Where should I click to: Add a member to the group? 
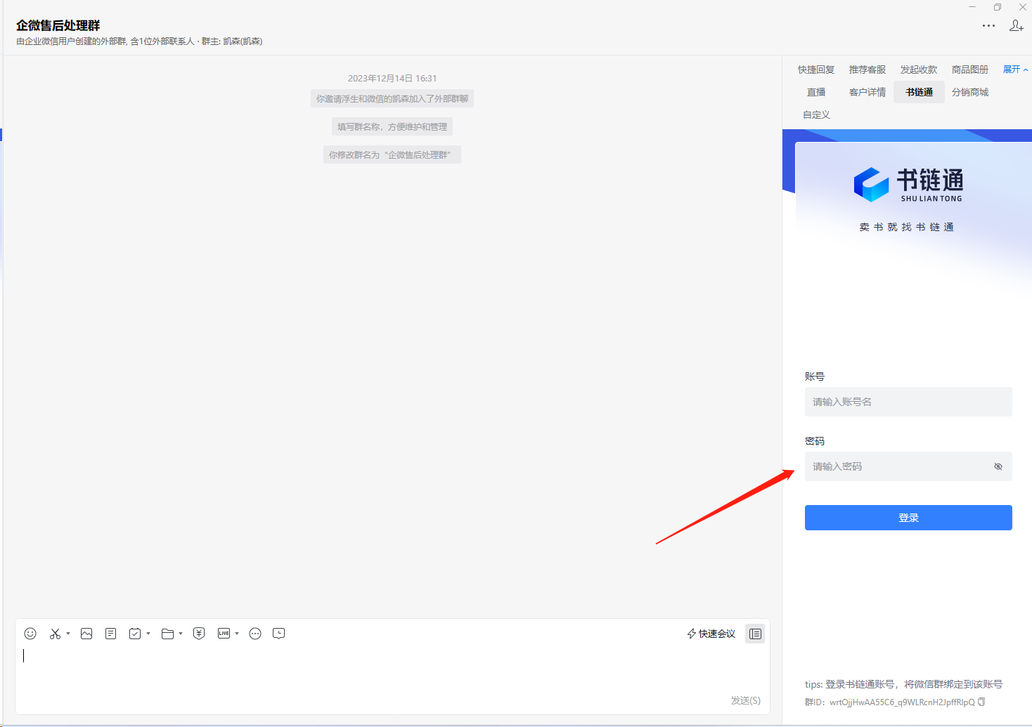1017,25
